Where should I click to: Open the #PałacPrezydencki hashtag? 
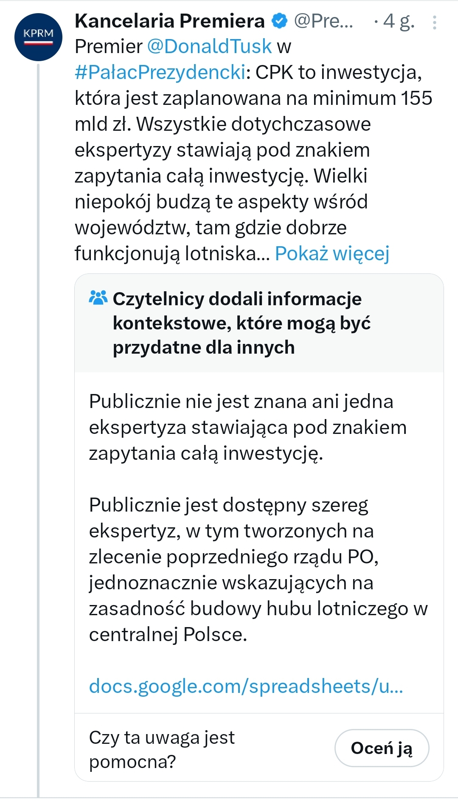pyautogui.click(x=160, y=73)
